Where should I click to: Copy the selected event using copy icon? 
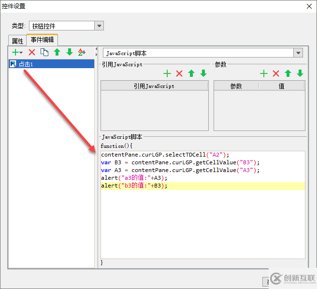44,52
